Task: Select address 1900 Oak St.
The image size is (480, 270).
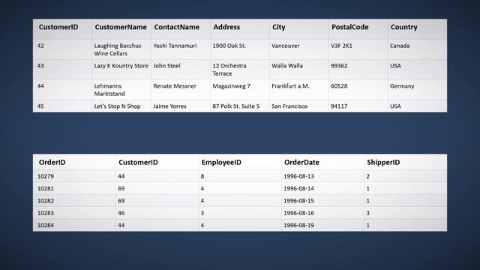Action: [229, 46]
